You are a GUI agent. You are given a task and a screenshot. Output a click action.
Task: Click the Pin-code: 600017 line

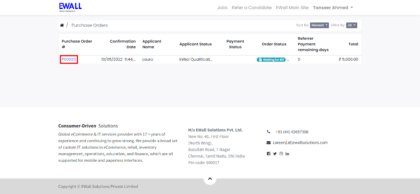pyautogui.click(x=203, y=163)
